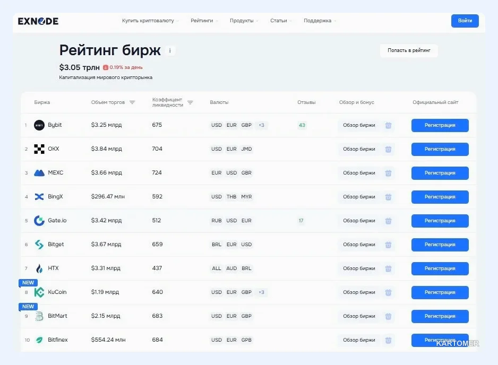Expand the Статьи menu
Image resolution: width=498 pixels, height=365 pixels.
click(281, 21)
